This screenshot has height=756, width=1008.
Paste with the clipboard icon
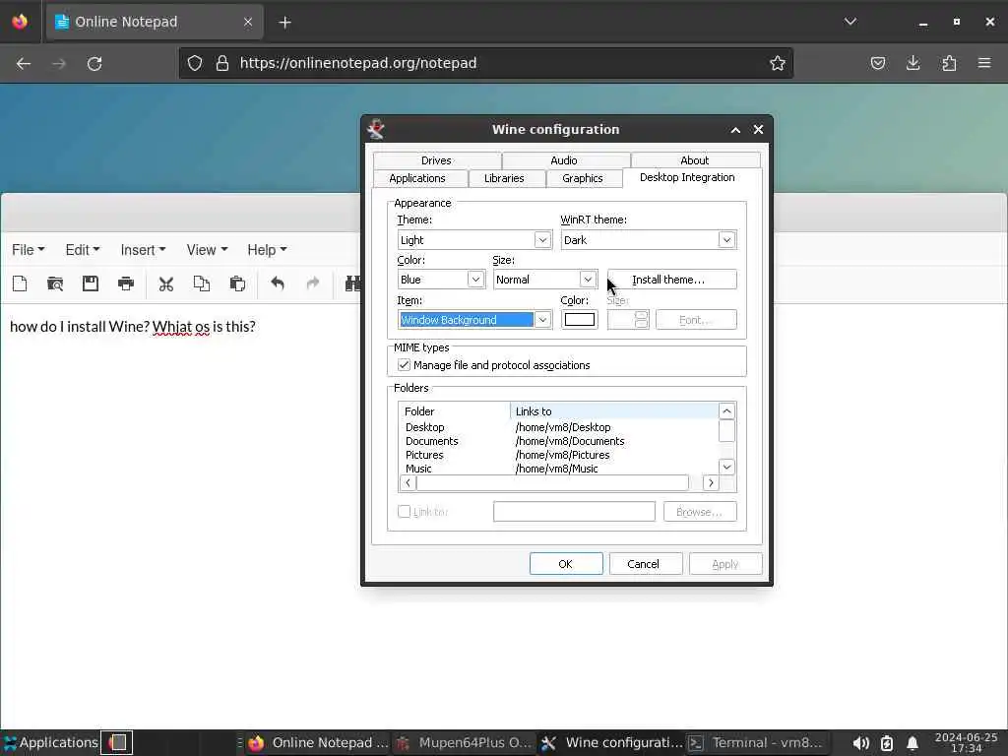coord(237,283)
